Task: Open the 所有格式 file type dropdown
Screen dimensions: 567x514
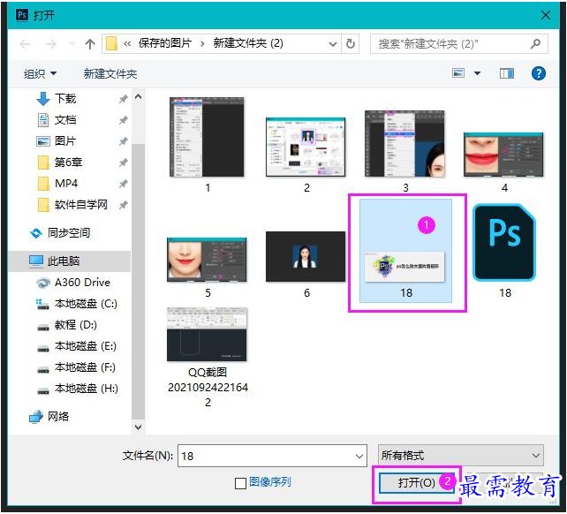Action: (x=461, y=456)
